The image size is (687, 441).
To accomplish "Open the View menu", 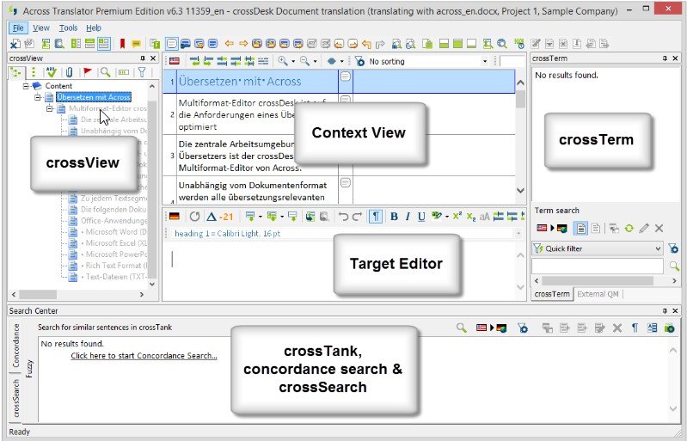I will coord(40,28).
